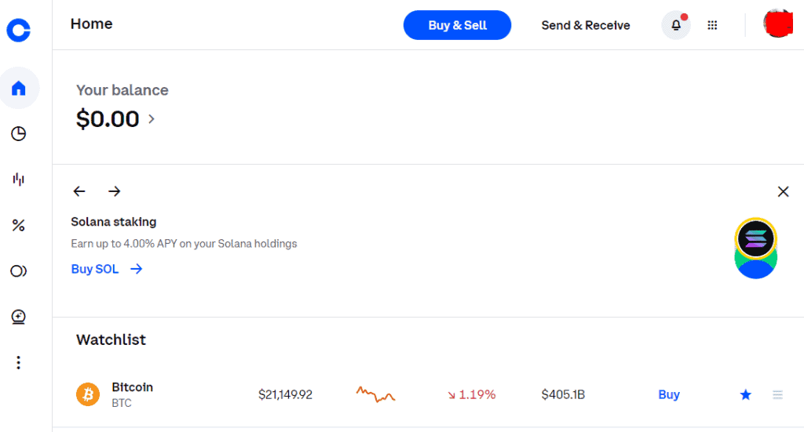The width and height of the screenshot is (804, 432).
Task: Open the sidebar icon above the More dots
Action: [x=19, y=317]
